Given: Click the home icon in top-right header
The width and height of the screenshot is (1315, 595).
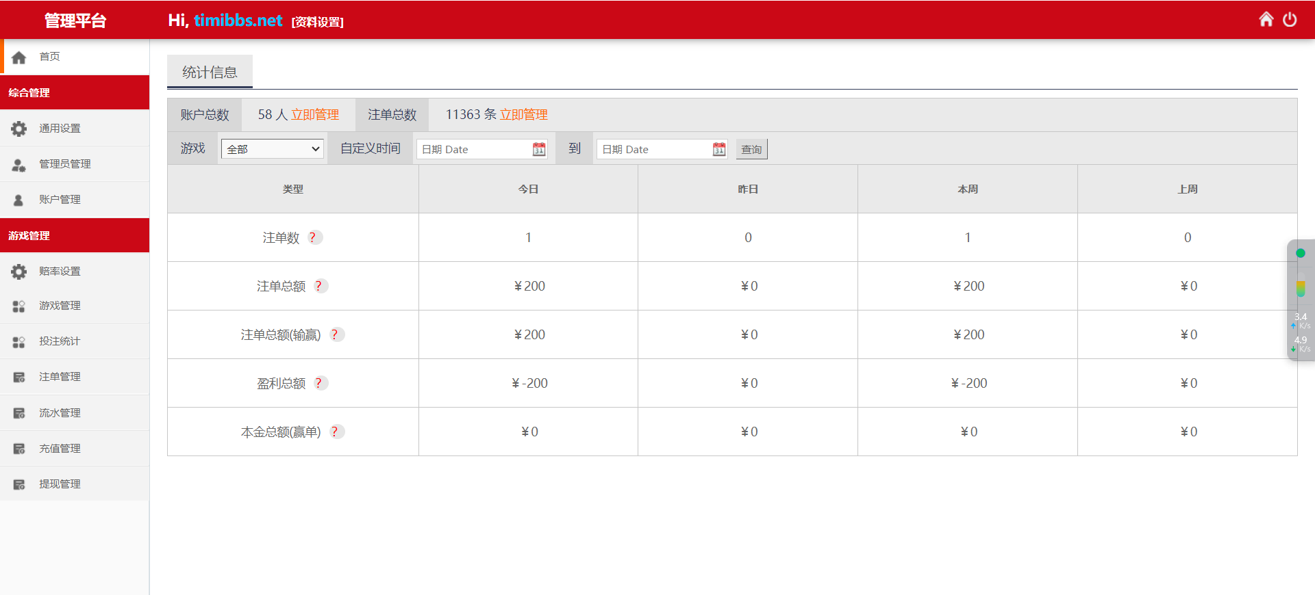Looking at the screenshot, I should pos(1266,19).
